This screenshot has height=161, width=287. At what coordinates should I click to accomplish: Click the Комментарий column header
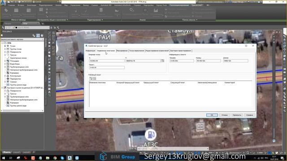(x=230, y=83)
